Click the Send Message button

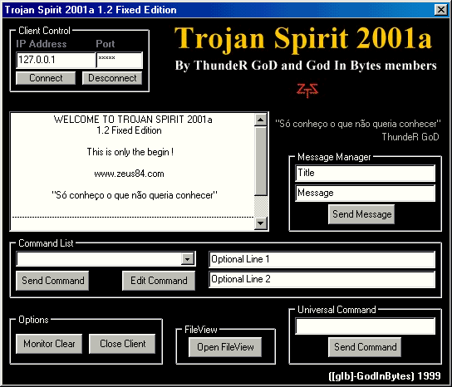[361, 214]
